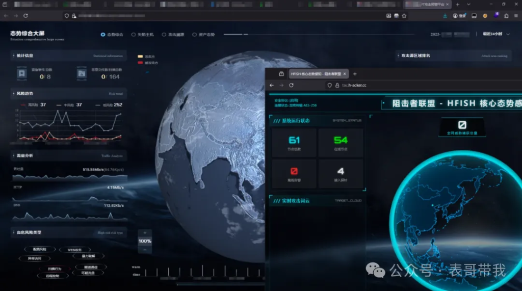Click the lock icon beside tac.h-acker.cc
522x291 pixels.
[336, 85]
